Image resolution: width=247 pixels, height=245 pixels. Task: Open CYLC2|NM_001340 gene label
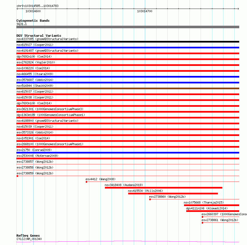point(29,239)
